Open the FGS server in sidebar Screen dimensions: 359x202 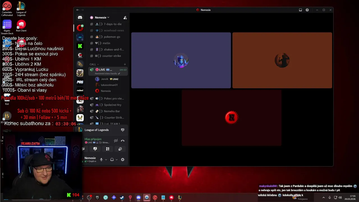pyautogui.click(x=80, y=82)
